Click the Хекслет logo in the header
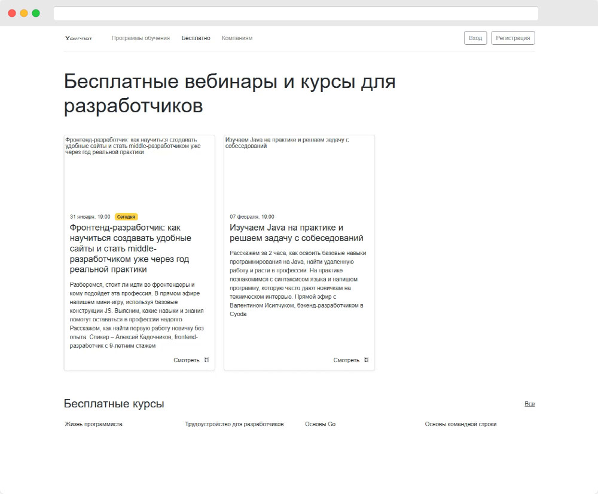The height and width of the screenshot is (494, 598). point(78,38)
